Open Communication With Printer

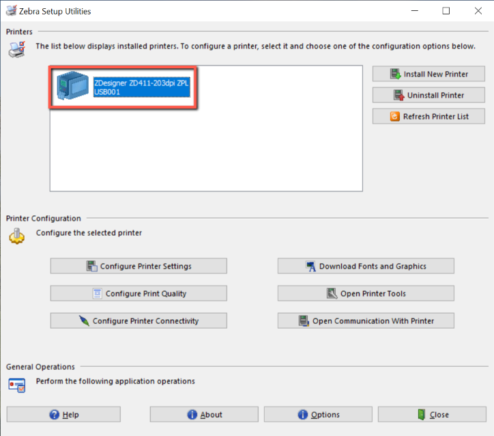366,321
